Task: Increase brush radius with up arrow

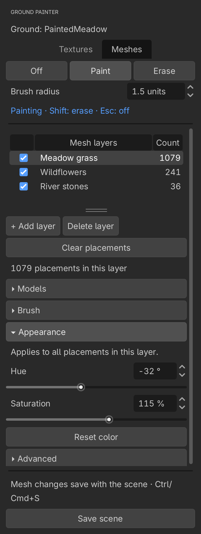Action: [190, 87]
